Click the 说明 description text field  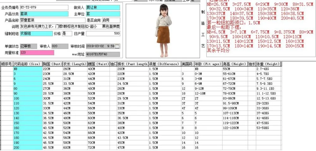coord(70,27)
